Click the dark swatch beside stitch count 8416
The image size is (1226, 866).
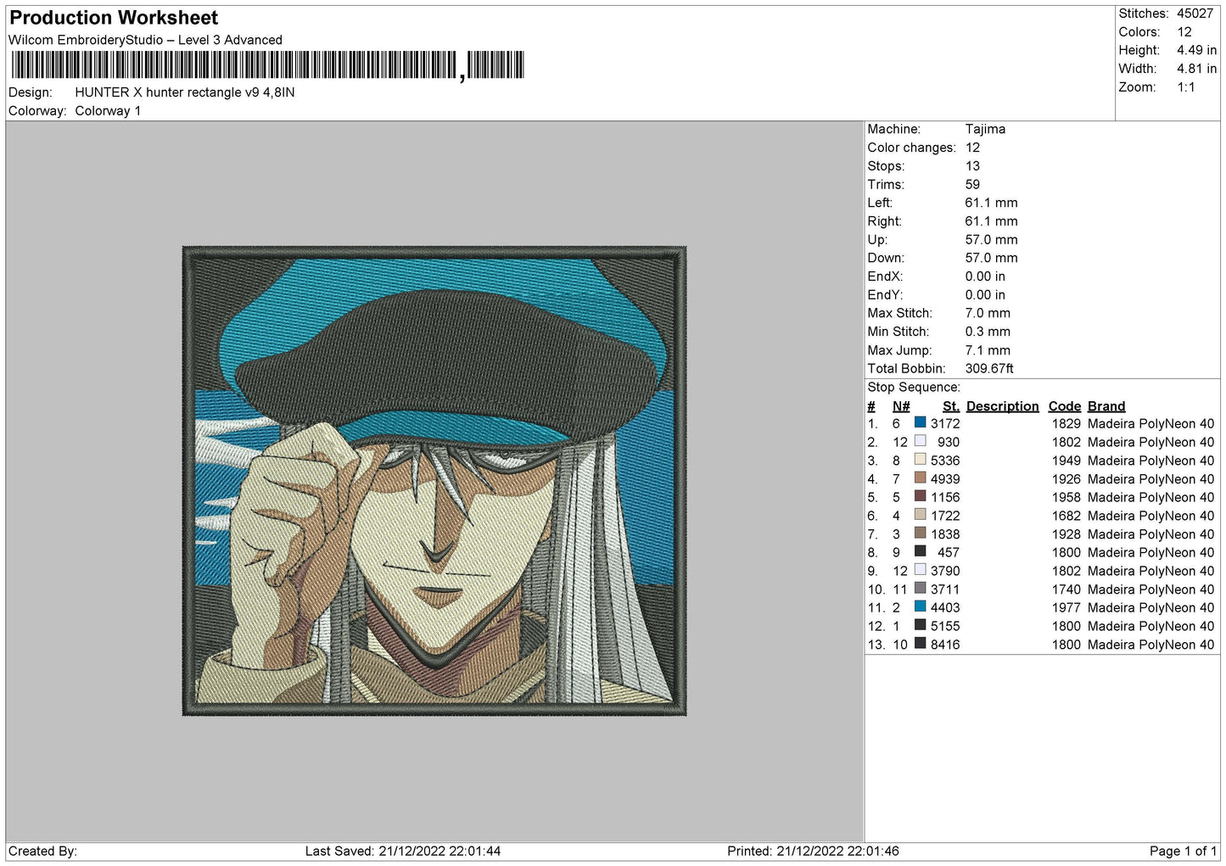pos(920,644)
